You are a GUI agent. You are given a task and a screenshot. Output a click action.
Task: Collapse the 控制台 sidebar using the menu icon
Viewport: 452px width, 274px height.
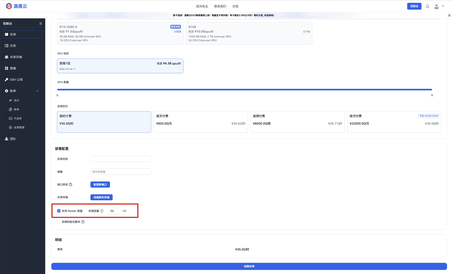[x=41, y=24]
